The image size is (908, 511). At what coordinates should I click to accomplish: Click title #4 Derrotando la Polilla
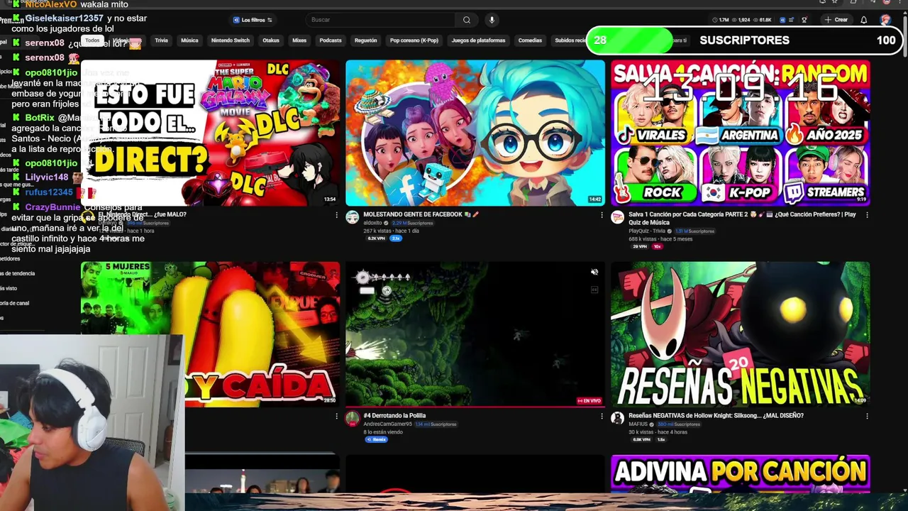click(x=394, y=416)
